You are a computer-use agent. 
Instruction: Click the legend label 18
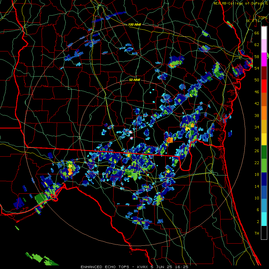[x=257, y=175]
